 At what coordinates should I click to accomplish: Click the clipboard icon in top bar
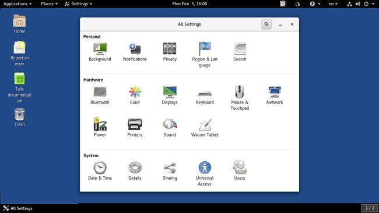283,3
